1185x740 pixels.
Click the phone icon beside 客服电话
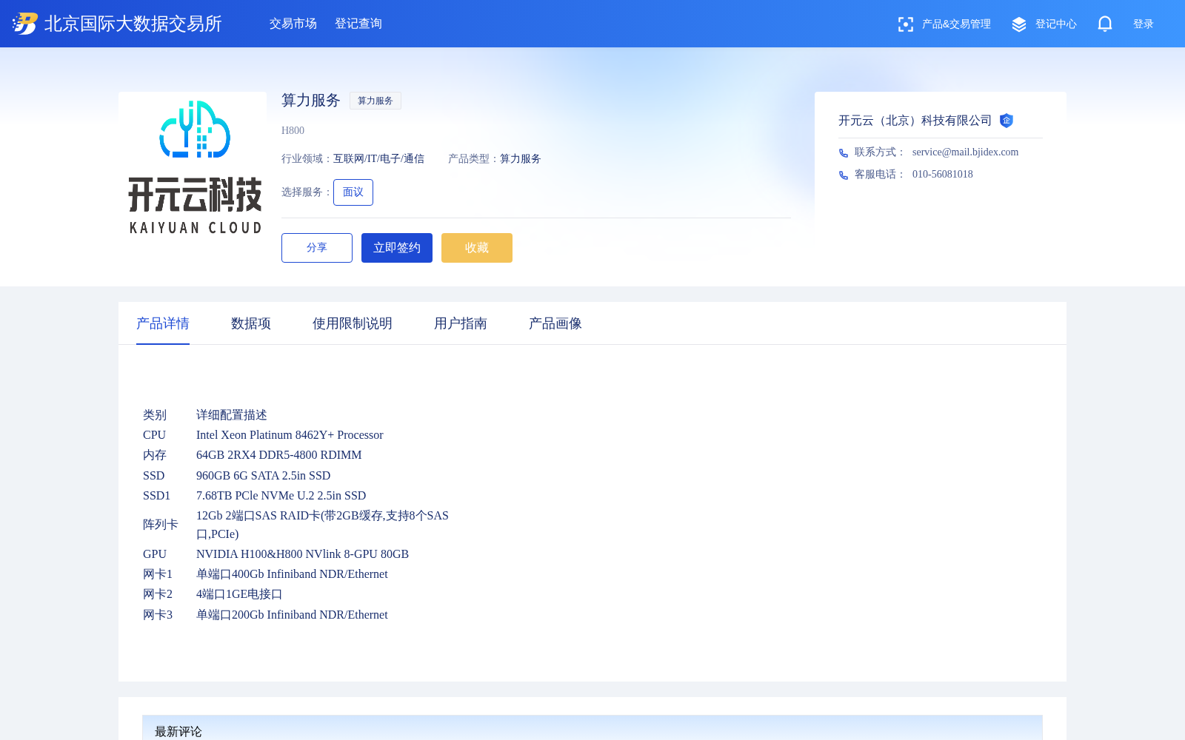point(843,175)
